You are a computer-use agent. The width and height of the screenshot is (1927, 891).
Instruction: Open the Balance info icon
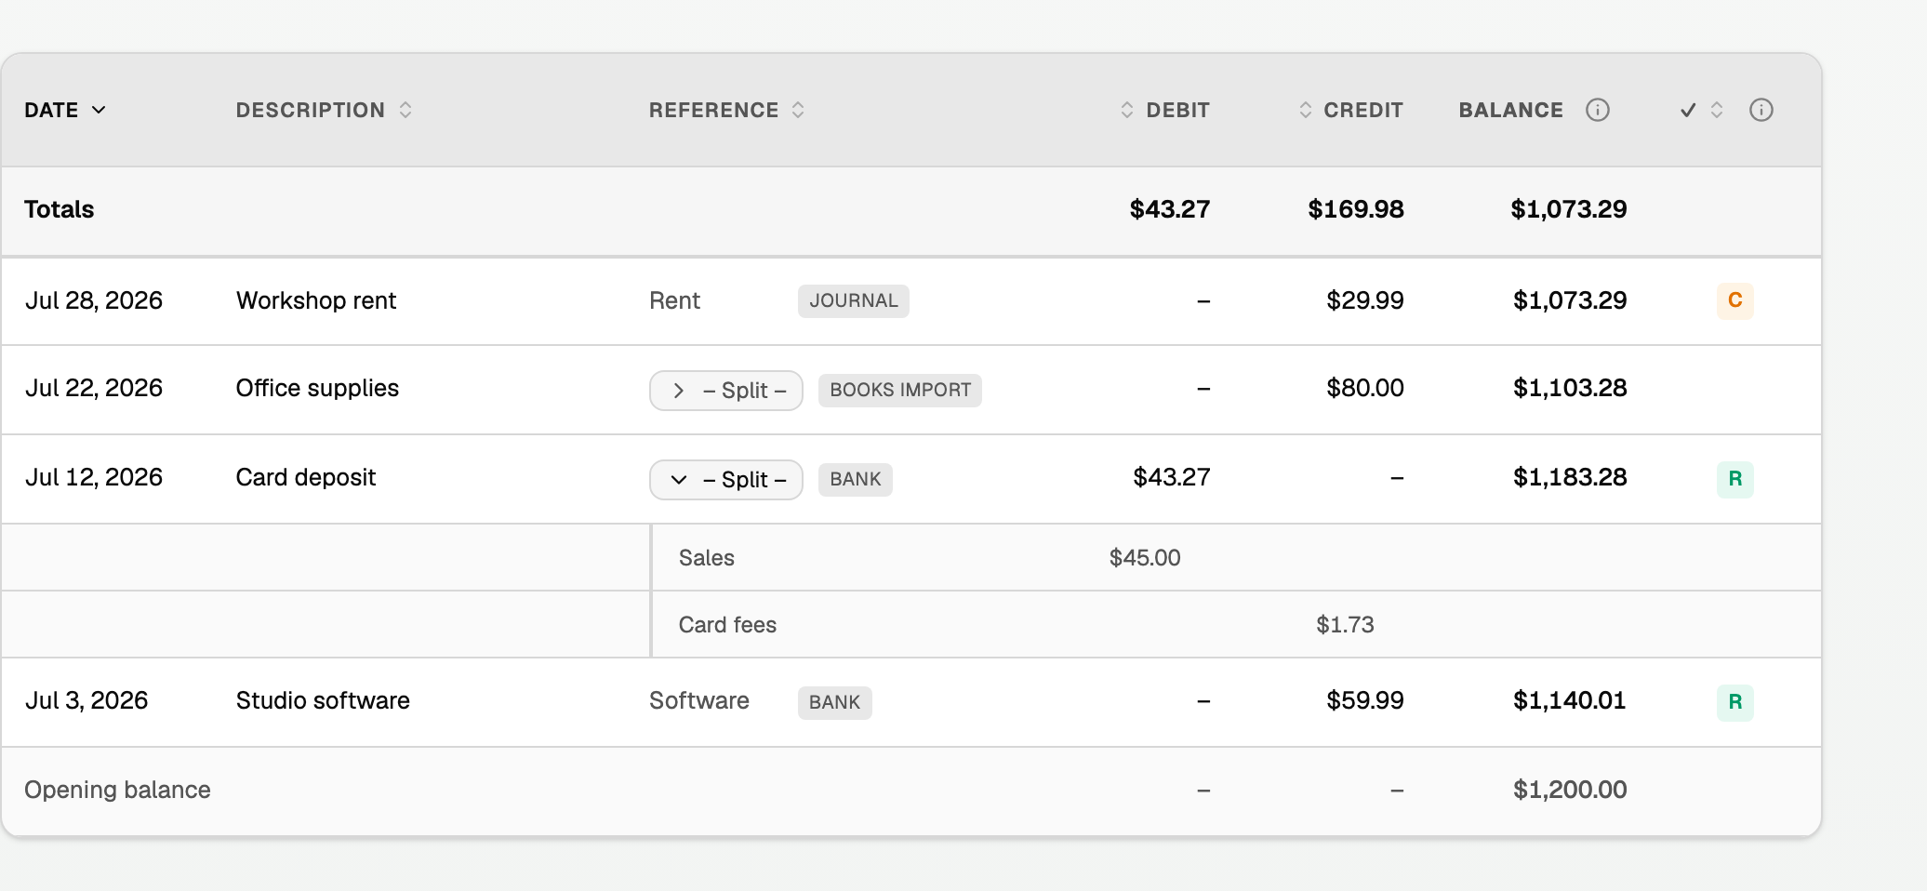pyautogui.click(x=1597, y=110)
